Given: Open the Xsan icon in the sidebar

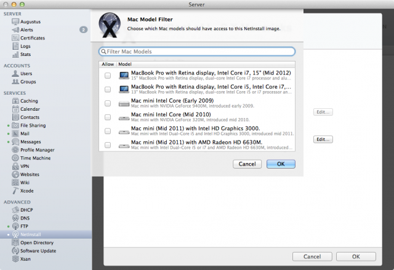Looking at the screenshot, I should (15, 259).
